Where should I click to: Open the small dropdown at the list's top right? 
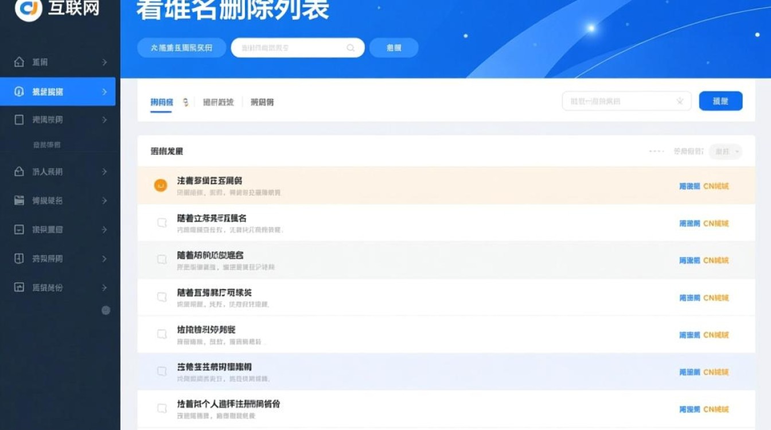pos(725,151)
